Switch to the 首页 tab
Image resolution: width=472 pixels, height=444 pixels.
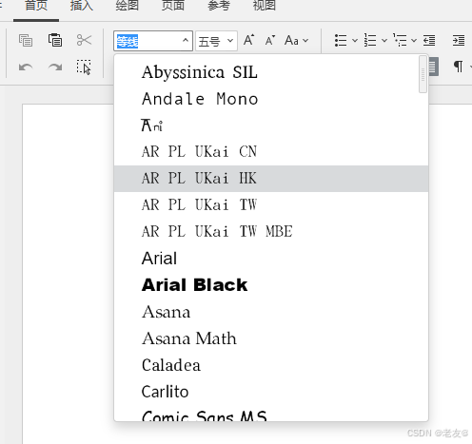pos(36,6)
